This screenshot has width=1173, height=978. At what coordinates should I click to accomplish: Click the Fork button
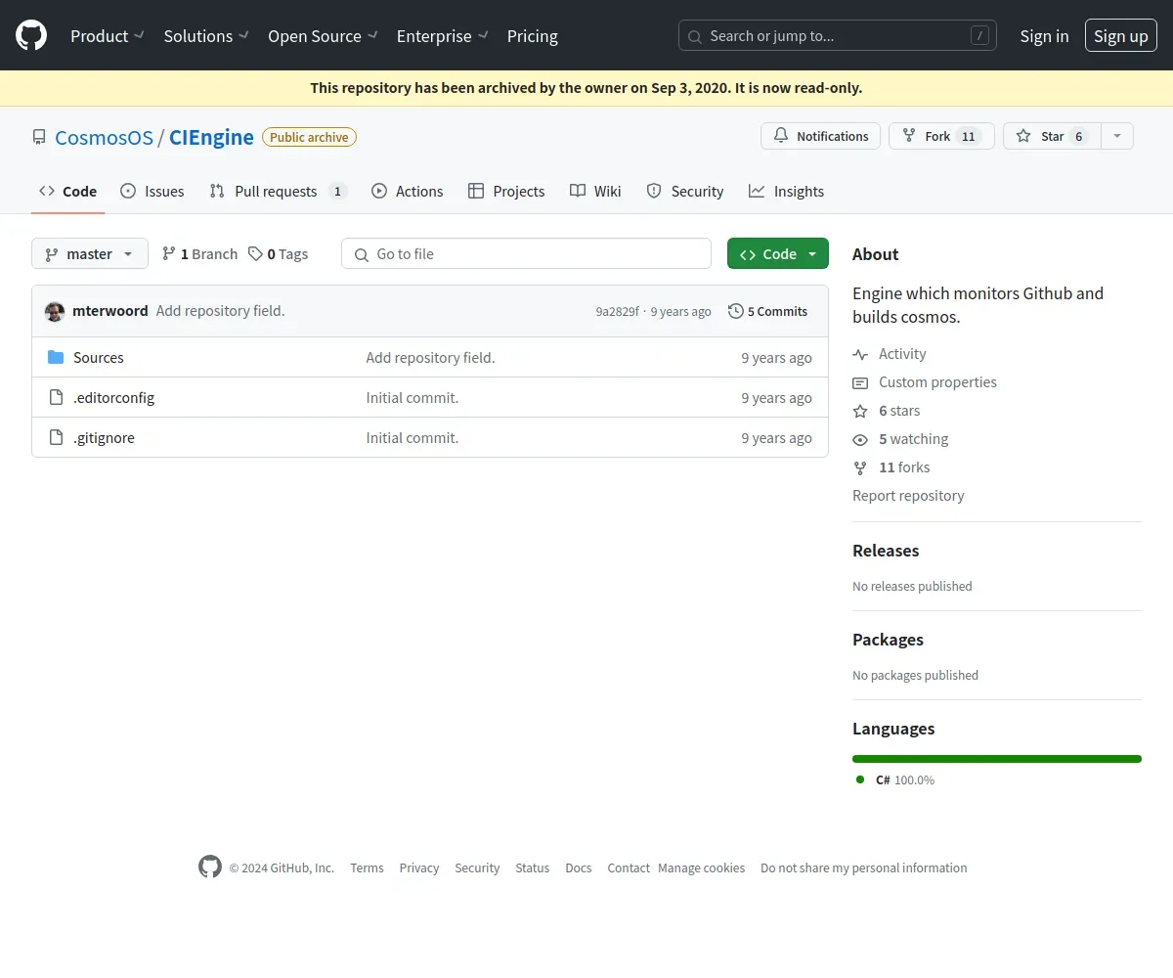[x=941, y=136]
